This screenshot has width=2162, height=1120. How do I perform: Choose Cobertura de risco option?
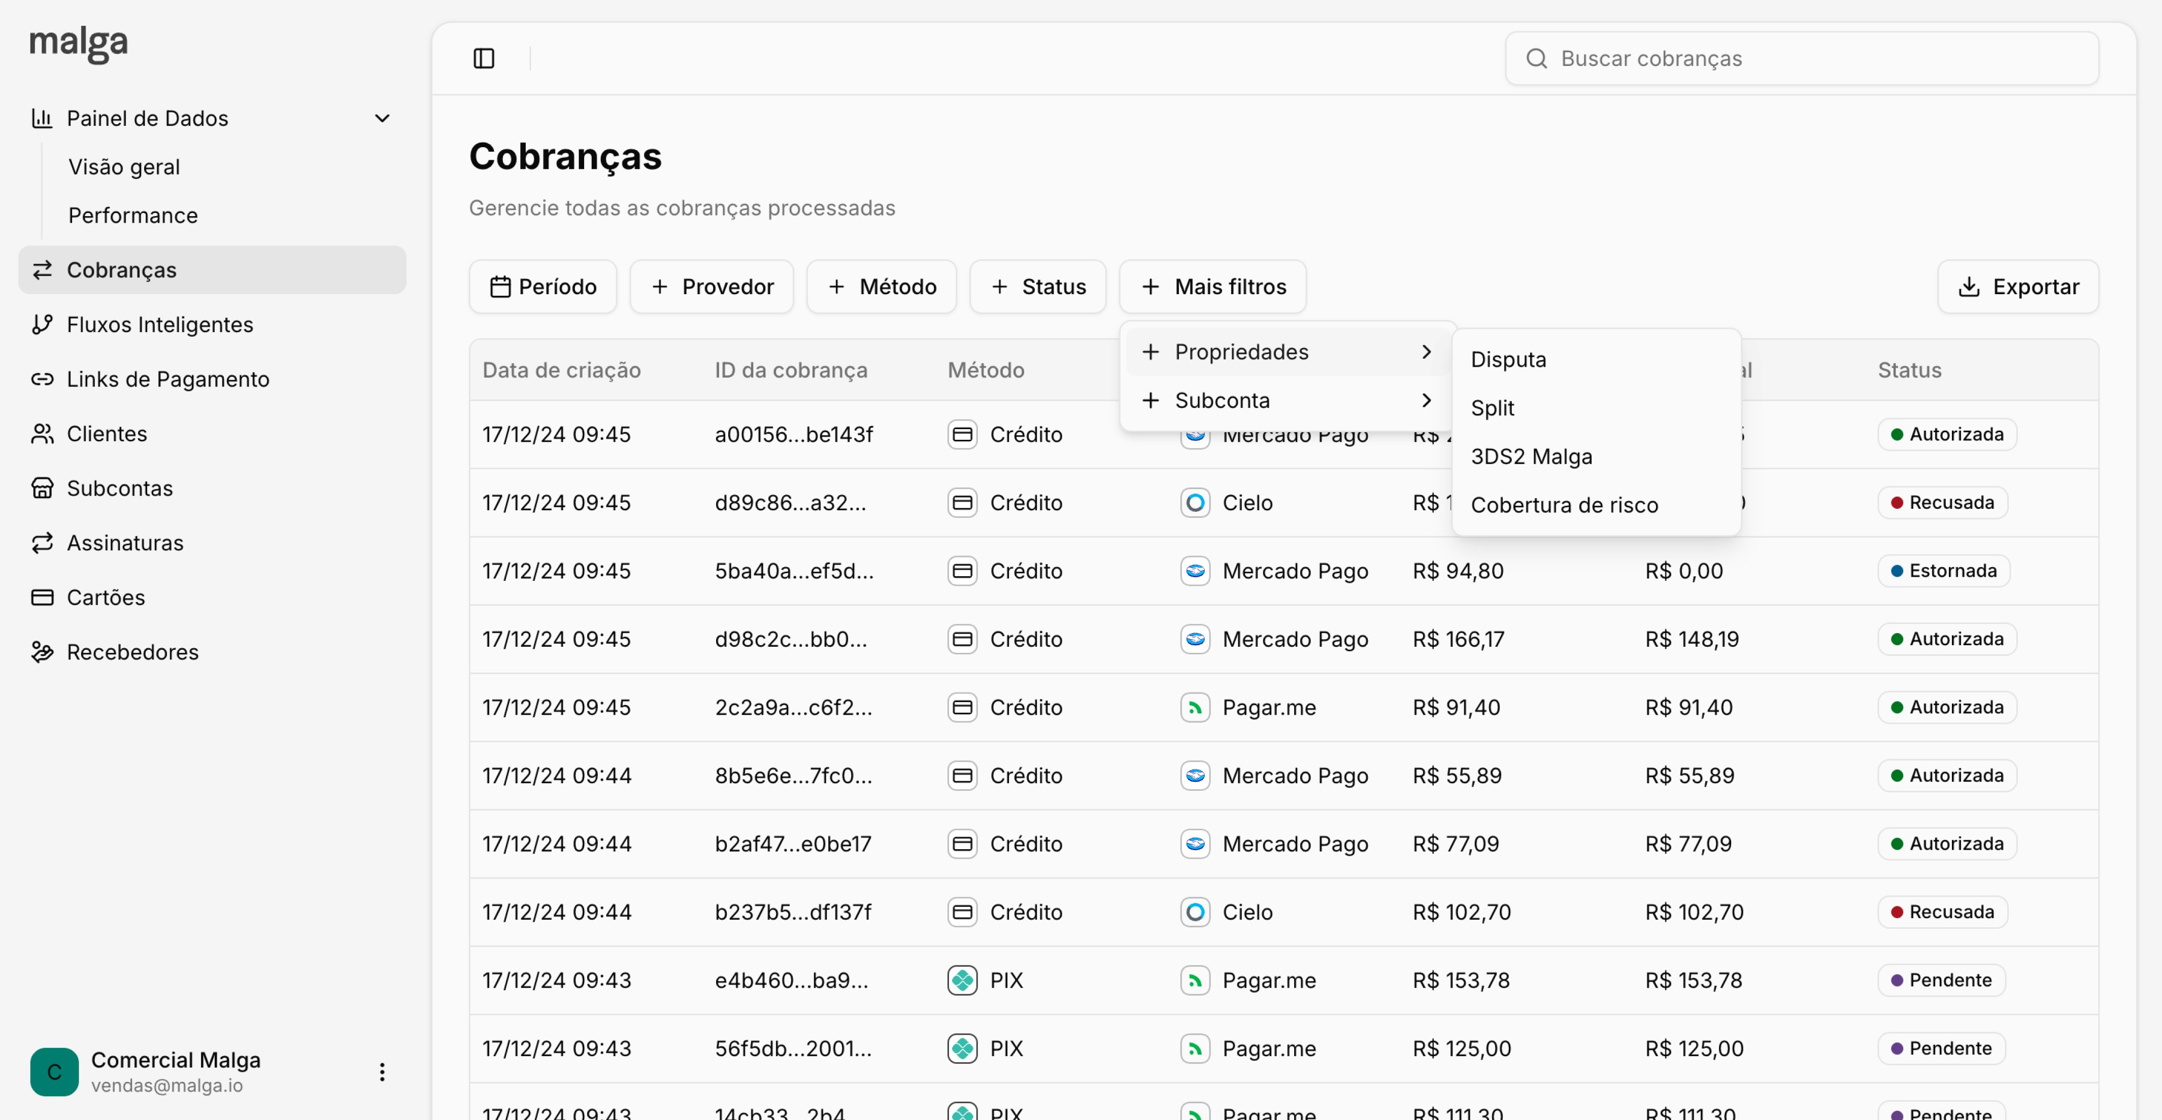[1596, 505]
